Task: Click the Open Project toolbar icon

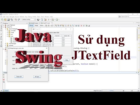Action: 8,20
